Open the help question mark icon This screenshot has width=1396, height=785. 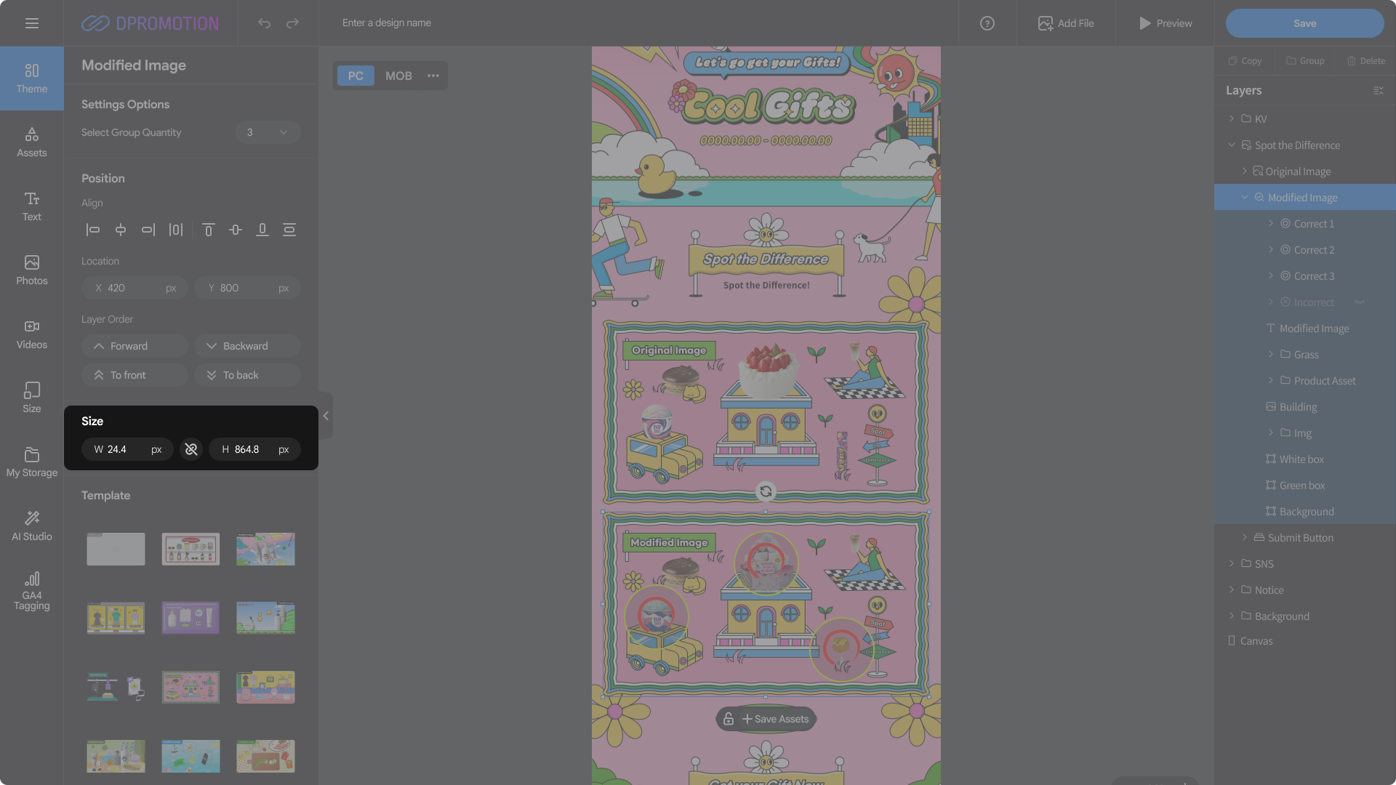[987, 23]
